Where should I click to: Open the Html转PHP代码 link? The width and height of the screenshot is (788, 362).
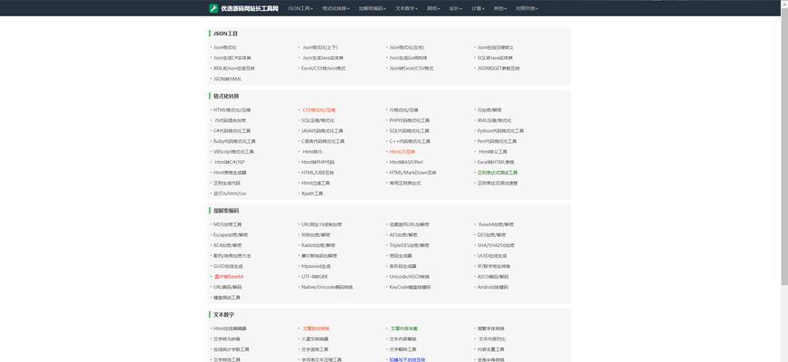pyautogui.click(x=318, y=162)
